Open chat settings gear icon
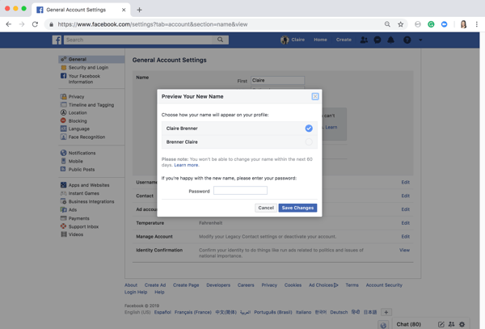The width and height of the screenshot is (485, 329). pyautogui.click(x=462, y=324)
